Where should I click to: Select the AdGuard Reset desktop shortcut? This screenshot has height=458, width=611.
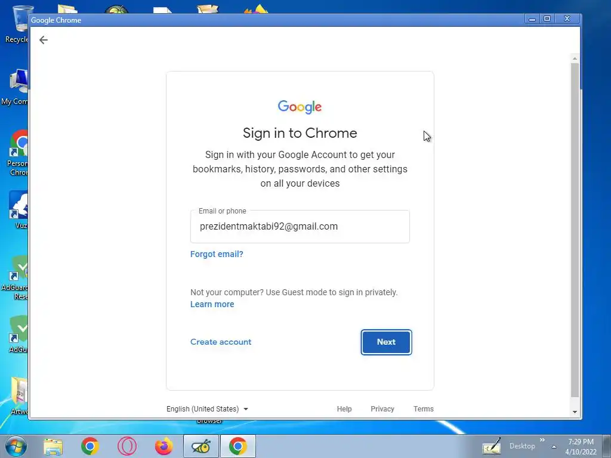[x=15, y=278]
